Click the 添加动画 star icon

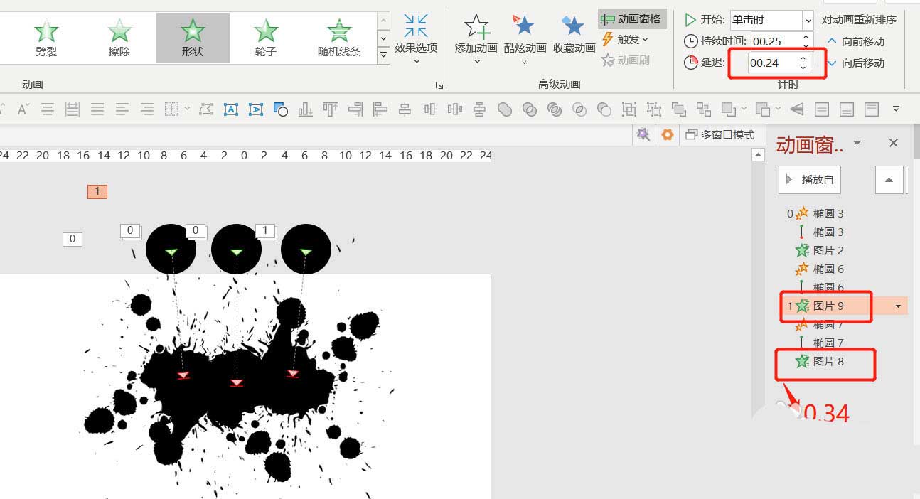476,27
